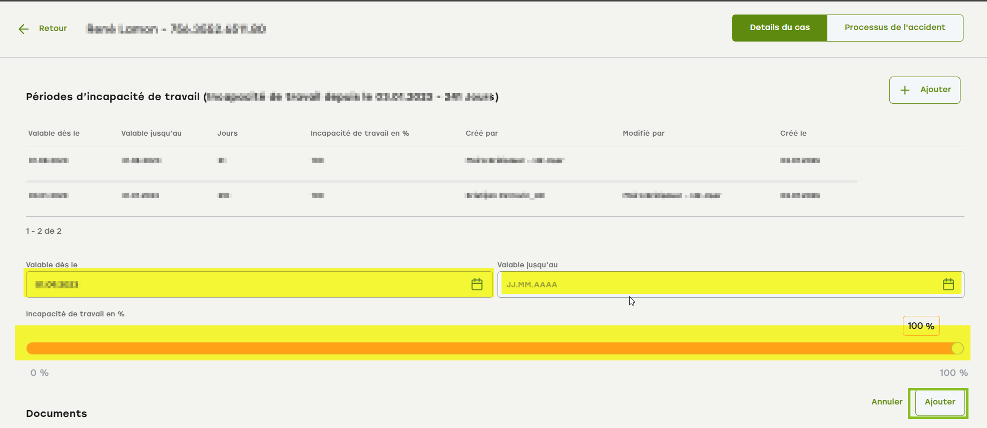
Task: Sort by the Créé le column header
Action: point(793,133)
